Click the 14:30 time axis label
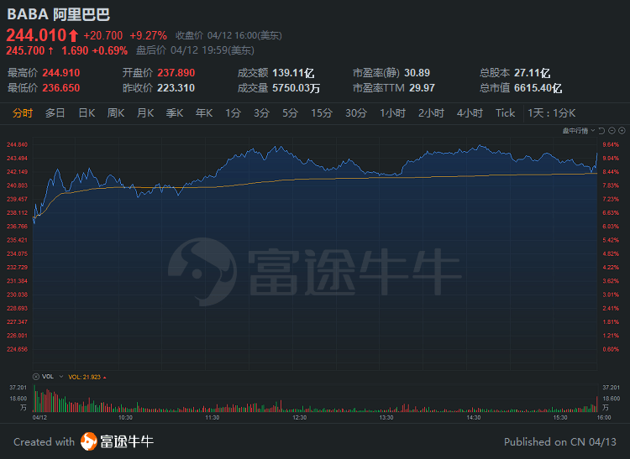Screen dimensions: 630x459 (x=473, y=418)
